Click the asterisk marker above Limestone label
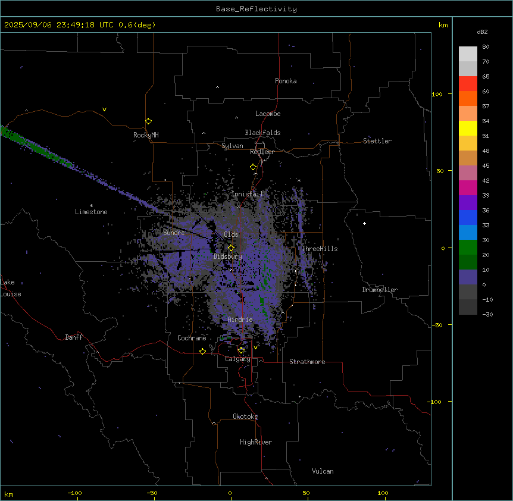 point(91,206)
